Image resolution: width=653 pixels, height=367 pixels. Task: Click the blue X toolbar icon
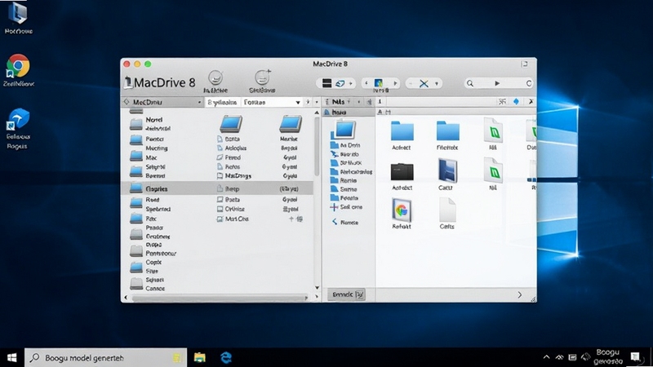(x=424, y=84)
